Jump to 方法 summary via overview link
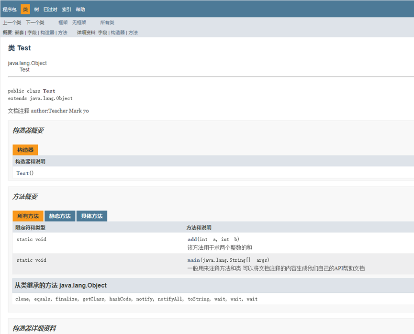The image size is (414, 334). pyautogui.click(x=63, y=33)
